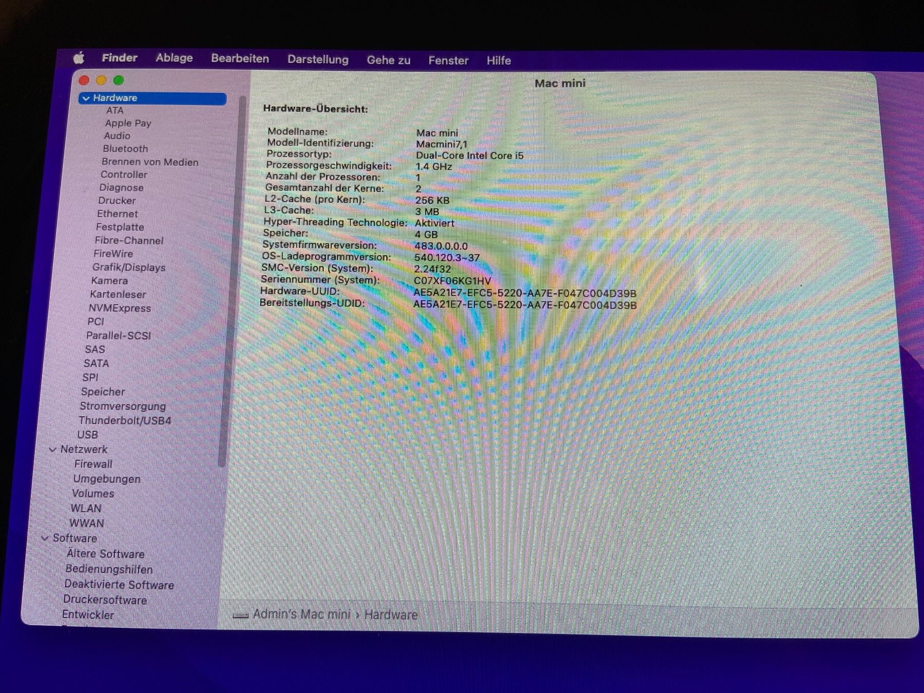Viewport: 924px width, 693px height.
Task: Select Parallel-SCSI in the sidebar
Action: click(119, 336)
